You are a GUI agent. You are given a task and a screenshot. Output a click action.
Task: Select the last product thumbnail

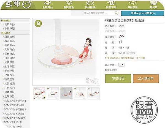tap(94, 93)
